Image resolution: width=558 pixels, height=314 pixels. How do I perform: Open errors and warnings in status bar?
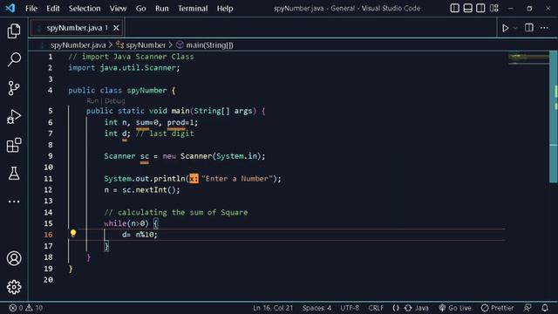(25, 308)
